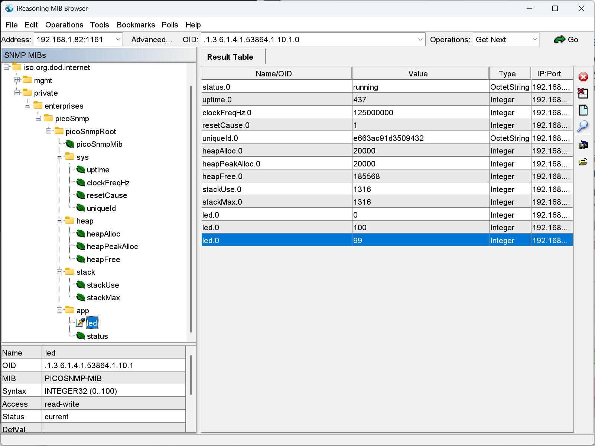This screenshot has width=595, height=446.
Task: Click the Advanced... button
Action: [x=152, y=40]
